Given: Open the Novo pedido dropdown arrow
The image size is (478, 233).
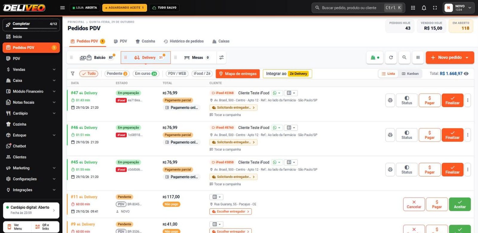Looking at the screenshot, I should pos(467,57).
